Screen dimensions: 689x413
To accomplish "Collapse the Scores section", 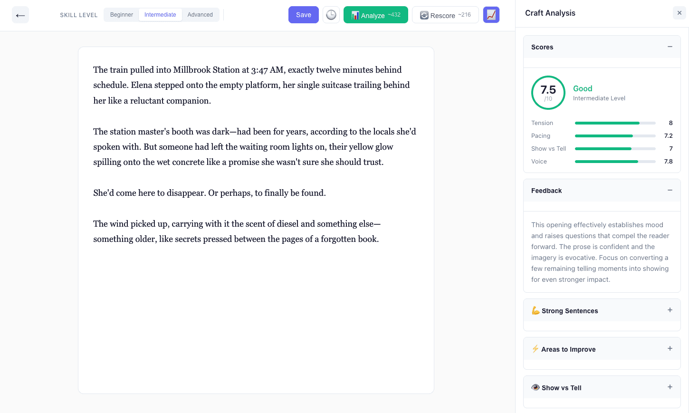I will pos(670,47).
